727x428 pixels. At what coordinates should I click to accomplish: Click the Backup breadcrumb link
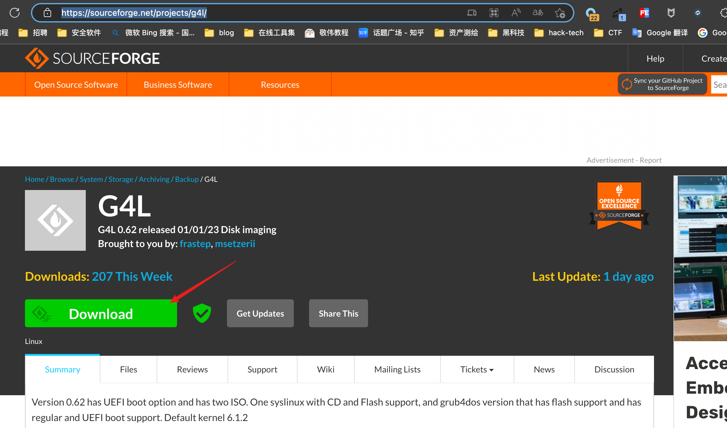click(x=186, y=179)
